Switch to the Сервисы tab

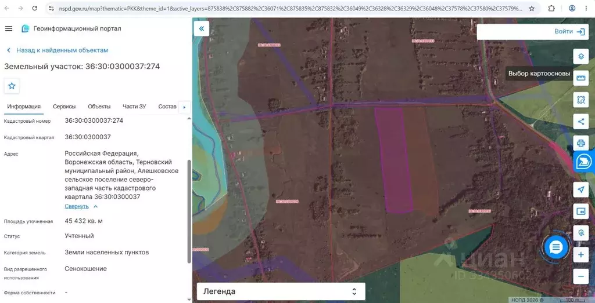click(64, 107)
